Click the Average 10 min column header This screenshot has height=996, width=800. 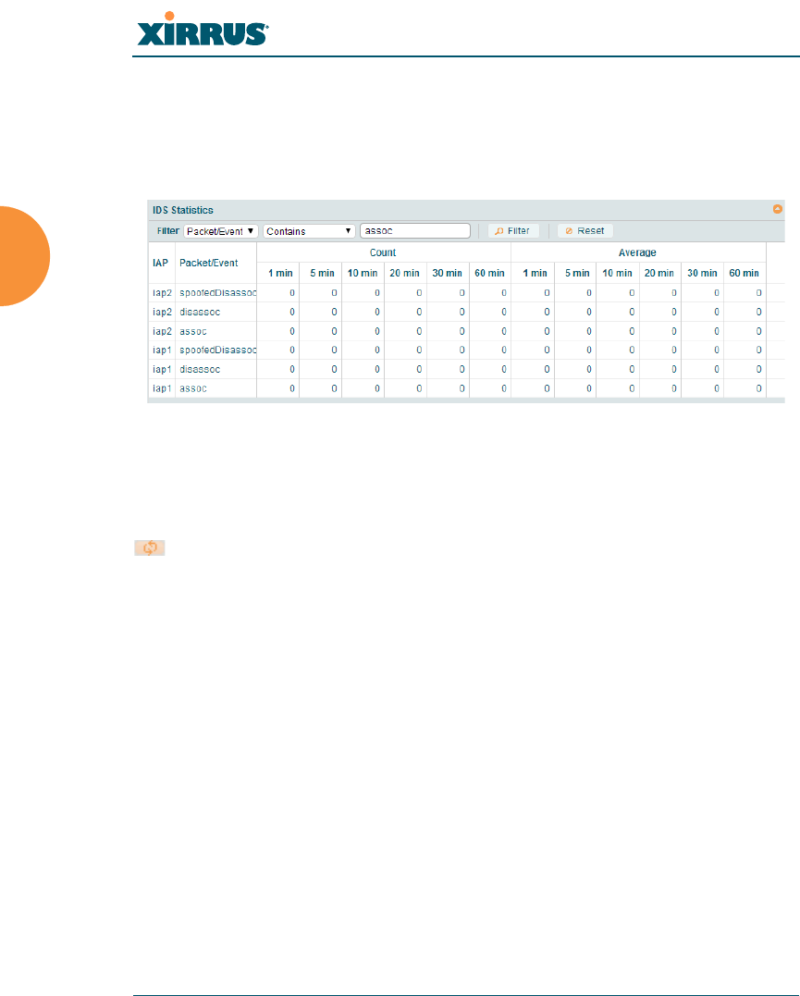[618, 273]
